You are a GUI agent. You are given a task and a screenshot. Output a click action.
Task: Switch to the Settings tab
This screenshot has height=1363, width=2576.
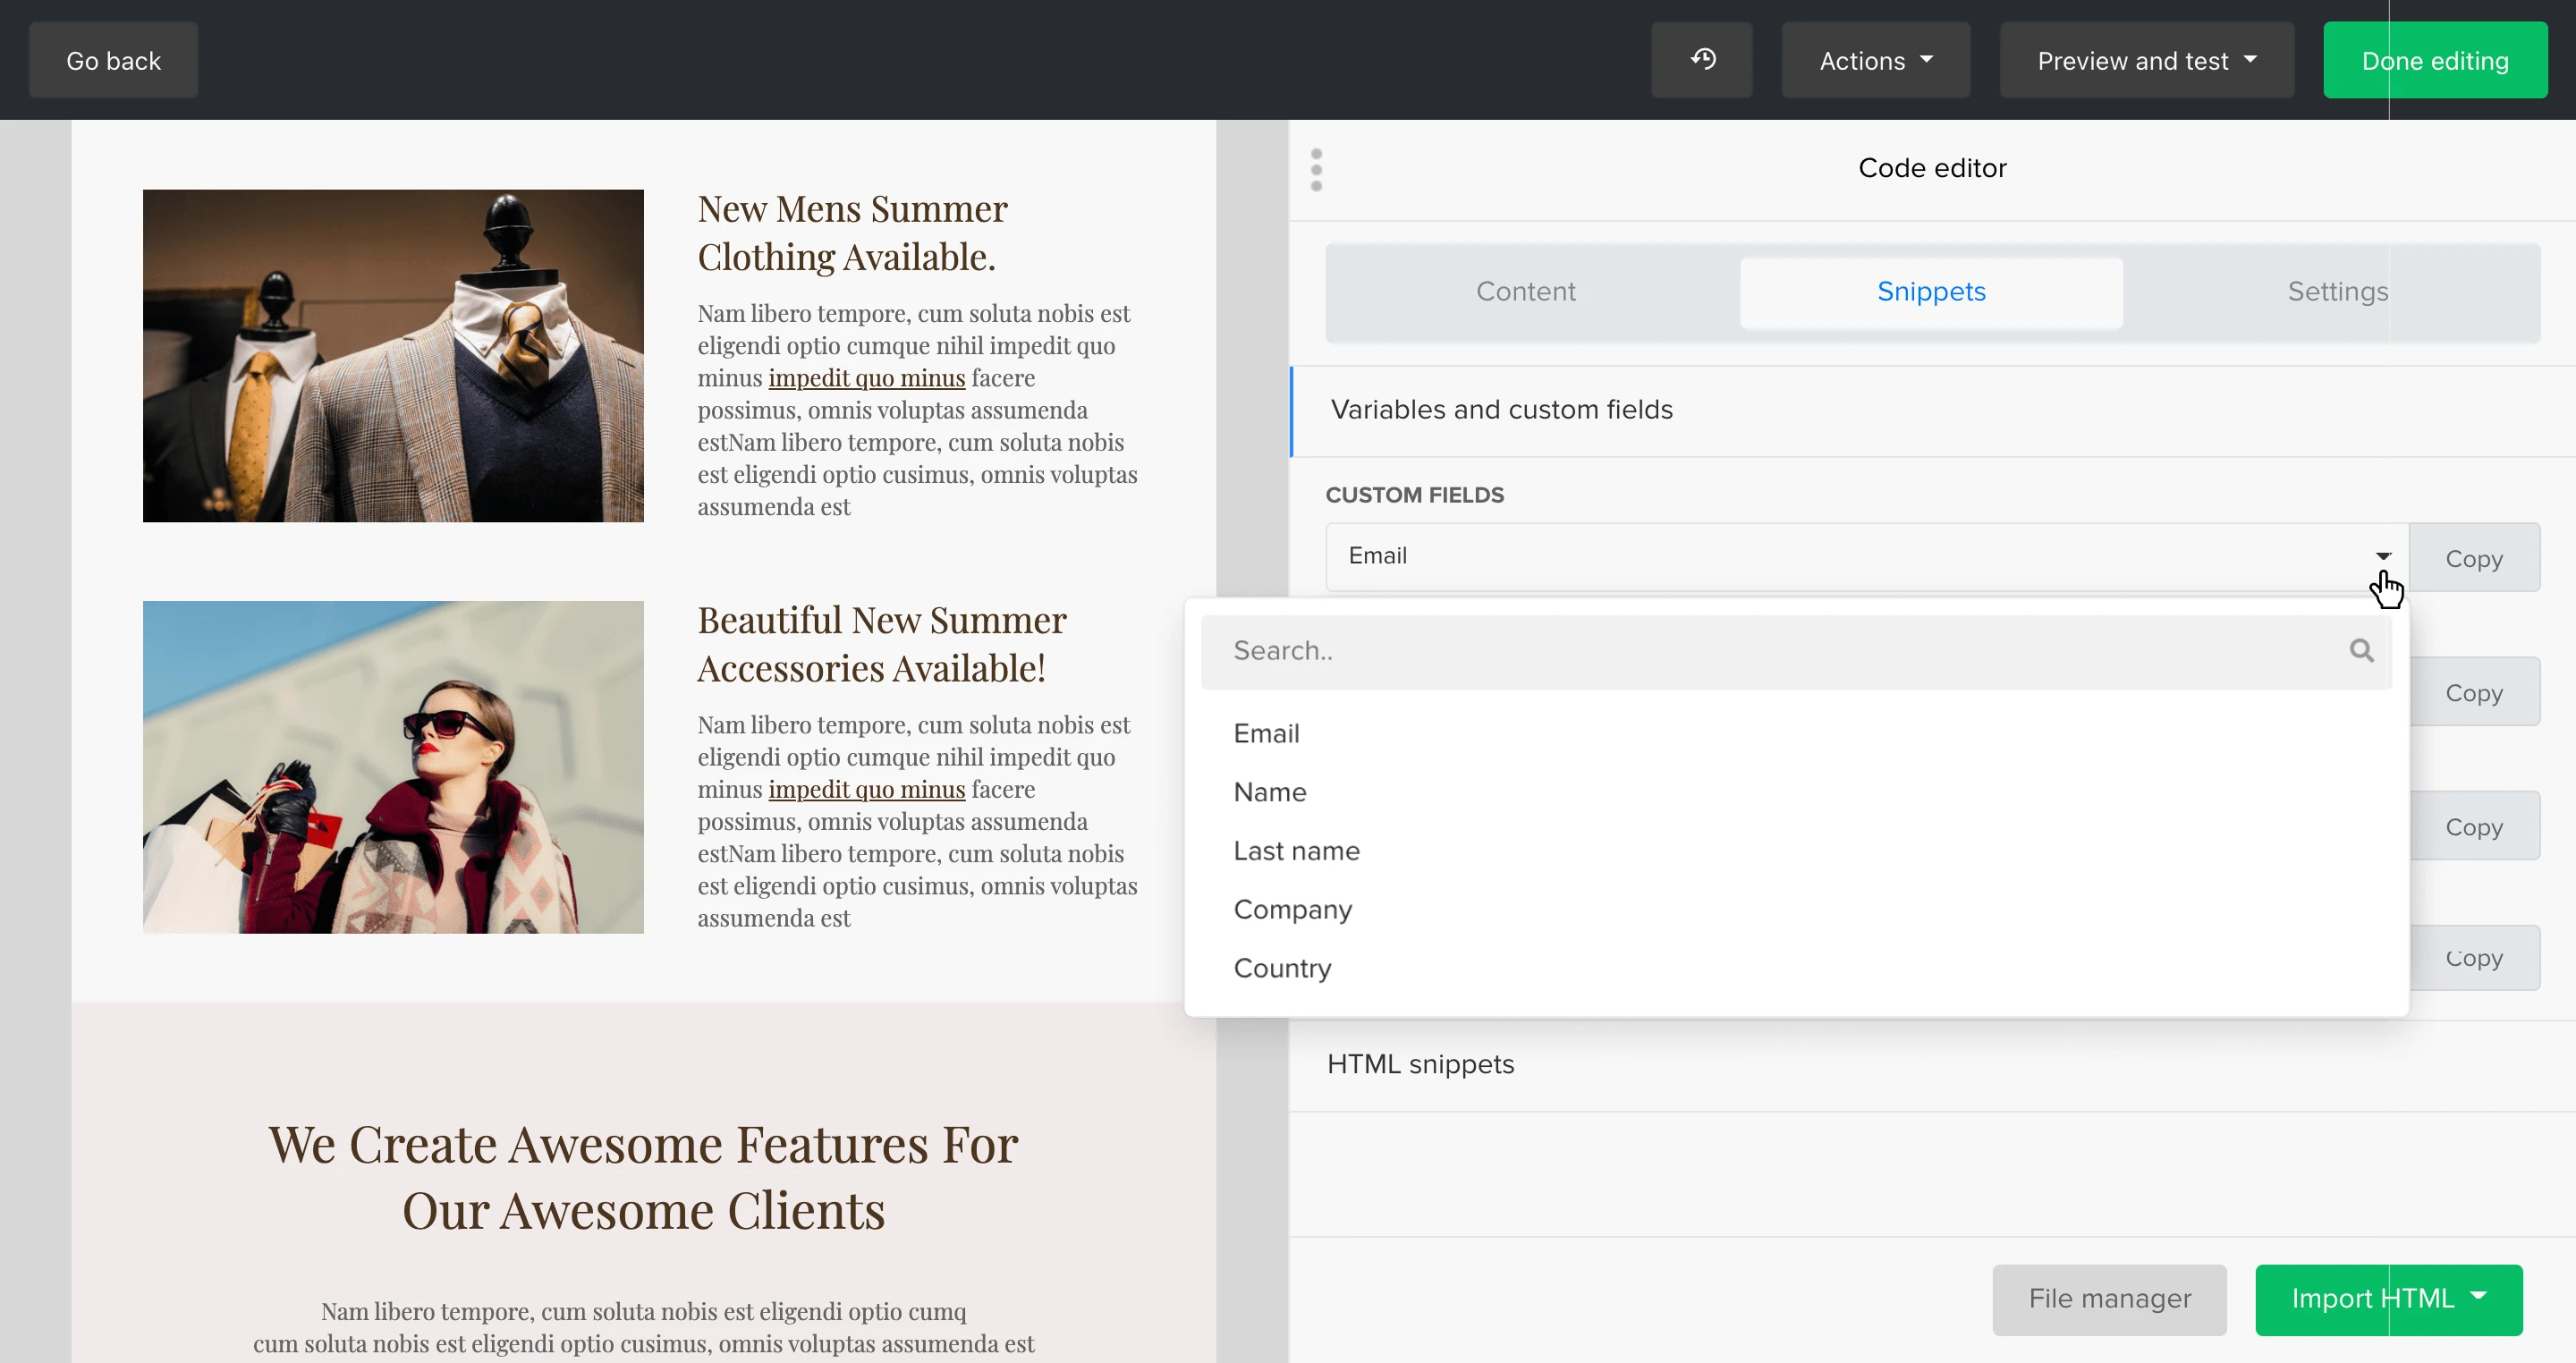(2337, 291)
